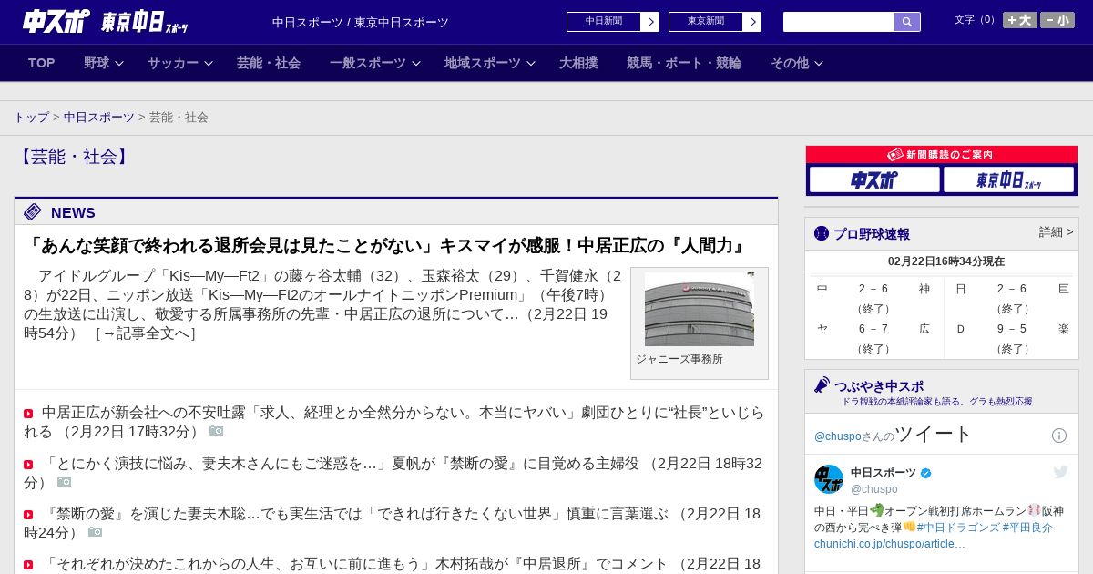Follow the トップ breadcrumb link
1093x574 pixels.
pos(31,118)
